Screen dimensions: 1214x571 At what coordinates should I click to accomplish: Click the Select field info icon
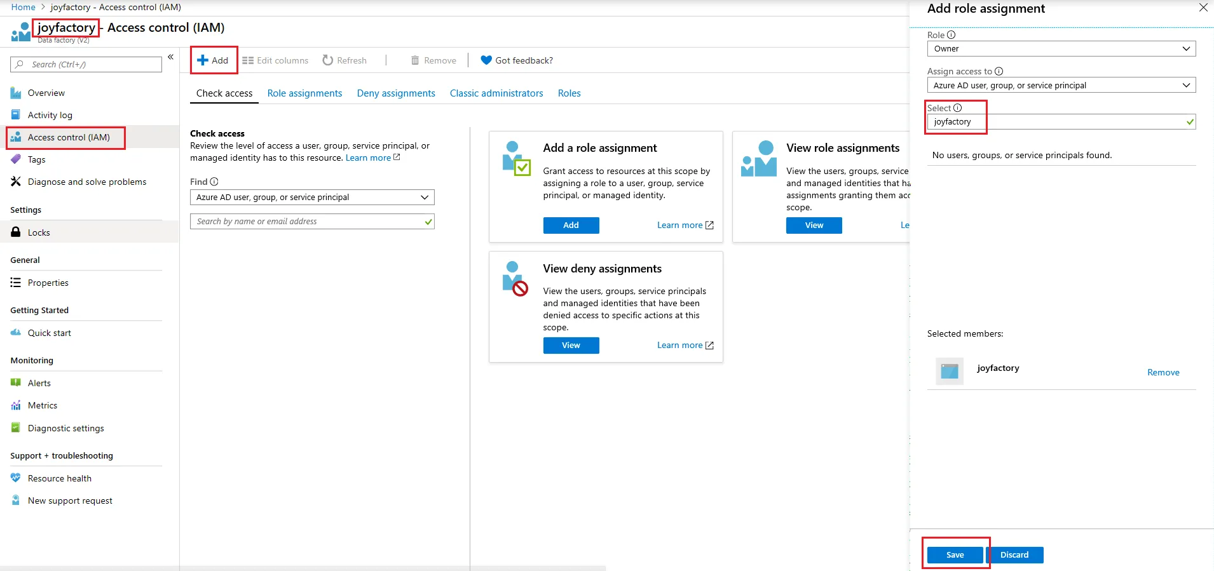[x=958, y=108]
